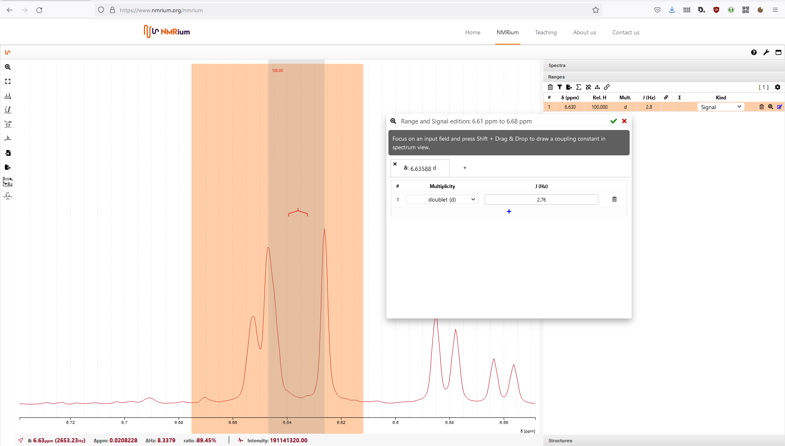Remove all assignments with unlink icon

tap(588, 87)
